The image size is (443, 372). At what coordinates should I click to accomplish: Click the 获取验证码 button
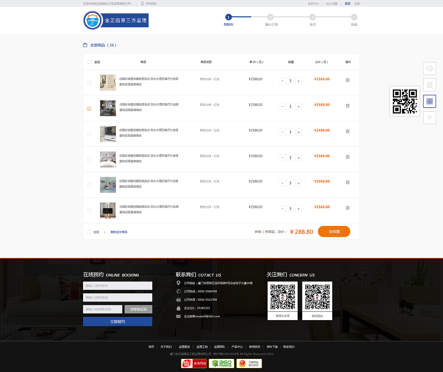pos(138,309)
